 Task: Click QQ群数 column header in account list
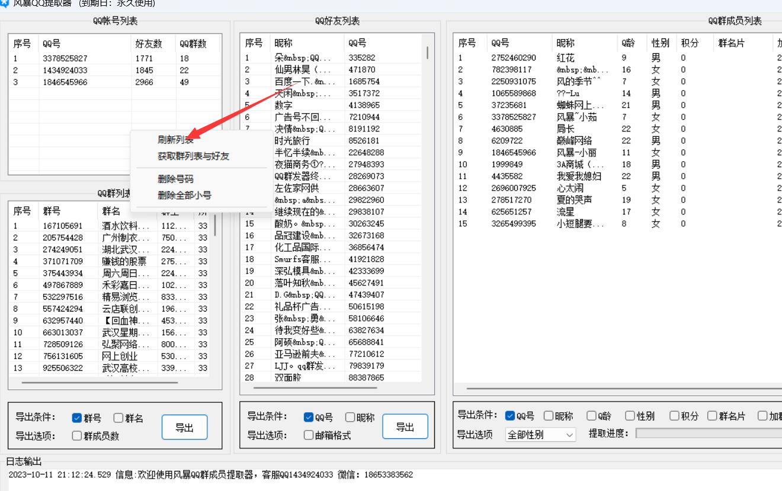(x=198, y=43)
